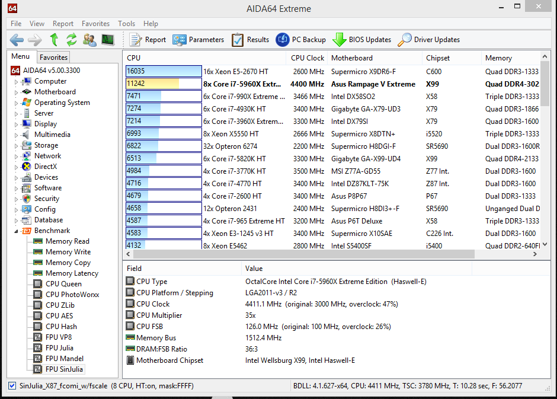
Task: Open the Memory Latency benchmark
Action: point(72,273)
